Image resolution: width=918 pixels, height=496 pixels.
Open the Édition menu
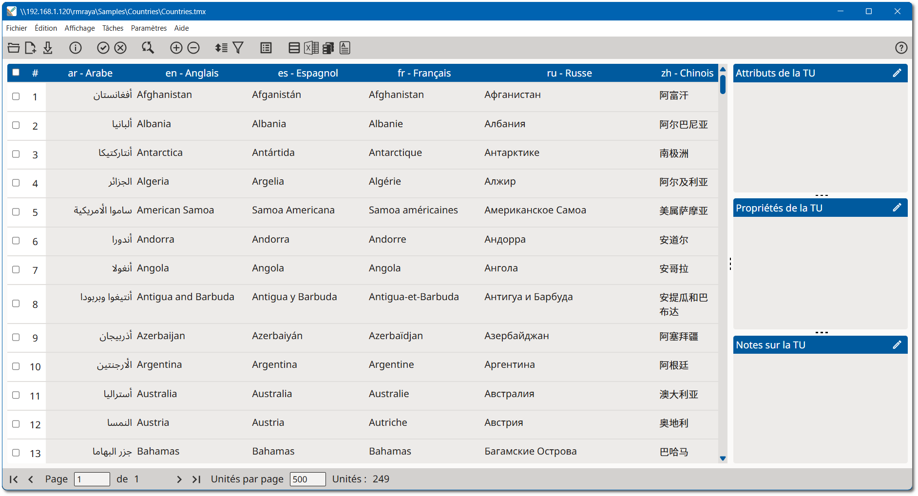point(46,28)
